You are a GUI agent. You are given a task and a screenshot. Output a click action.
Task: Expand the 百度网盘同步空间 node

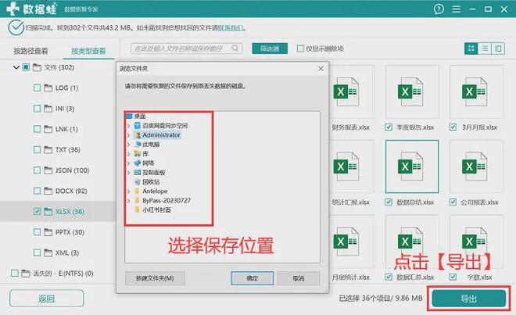129,125
